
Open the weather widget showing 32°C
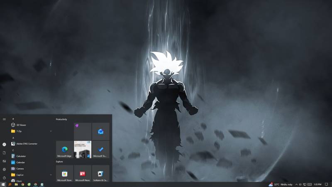pyautogui.click(x=281, y=185)
